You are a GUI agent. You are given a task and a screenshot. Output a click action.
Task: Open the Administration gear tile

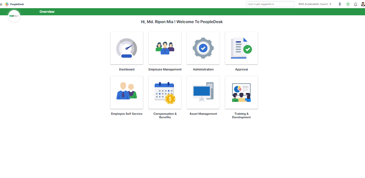tap(203, 48)
